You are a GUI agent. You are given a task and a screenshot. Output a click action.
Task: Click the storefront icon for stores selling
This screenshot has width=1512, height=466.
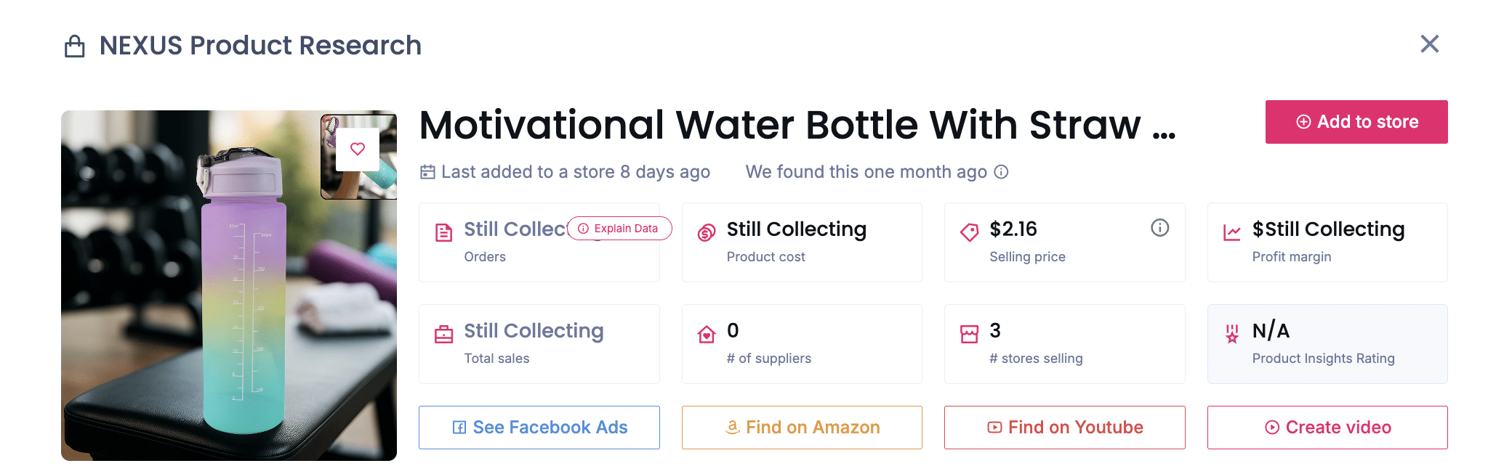(x=968, y=332)
